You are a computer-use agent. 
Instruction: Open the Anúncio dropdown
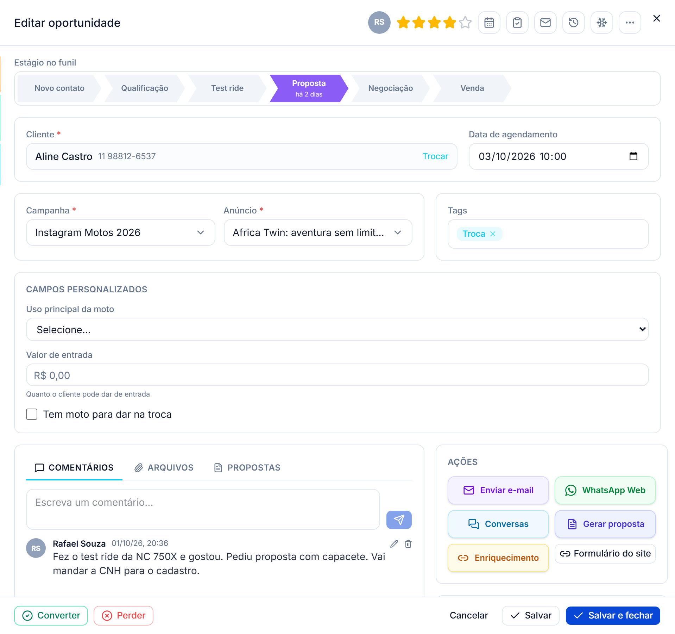318,232
